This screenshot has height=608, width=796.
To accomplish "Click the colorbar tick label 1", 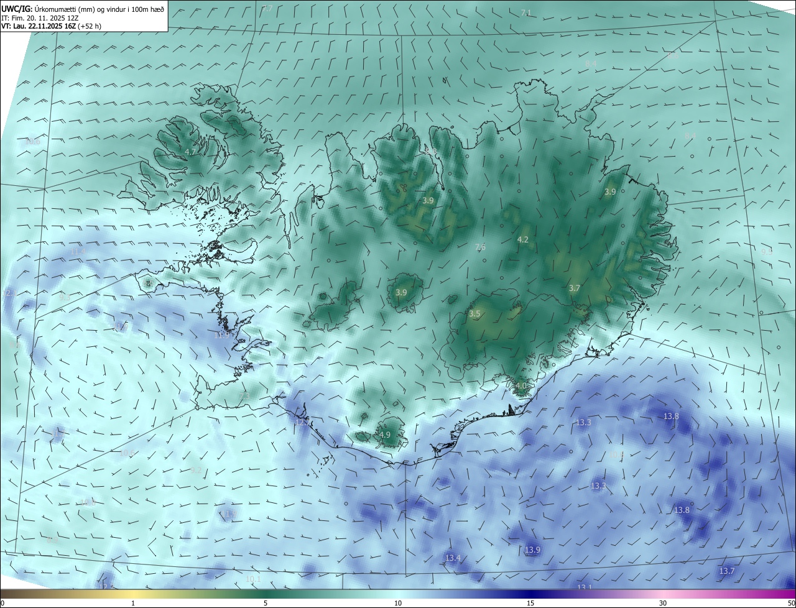I will 133,603.
